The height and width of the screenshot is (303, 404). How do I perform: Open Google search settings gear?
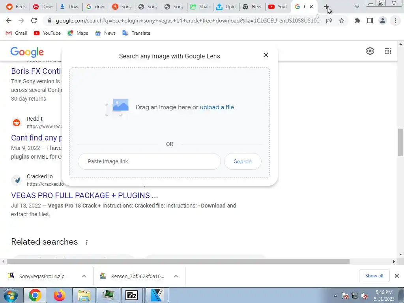pos(370,51)
